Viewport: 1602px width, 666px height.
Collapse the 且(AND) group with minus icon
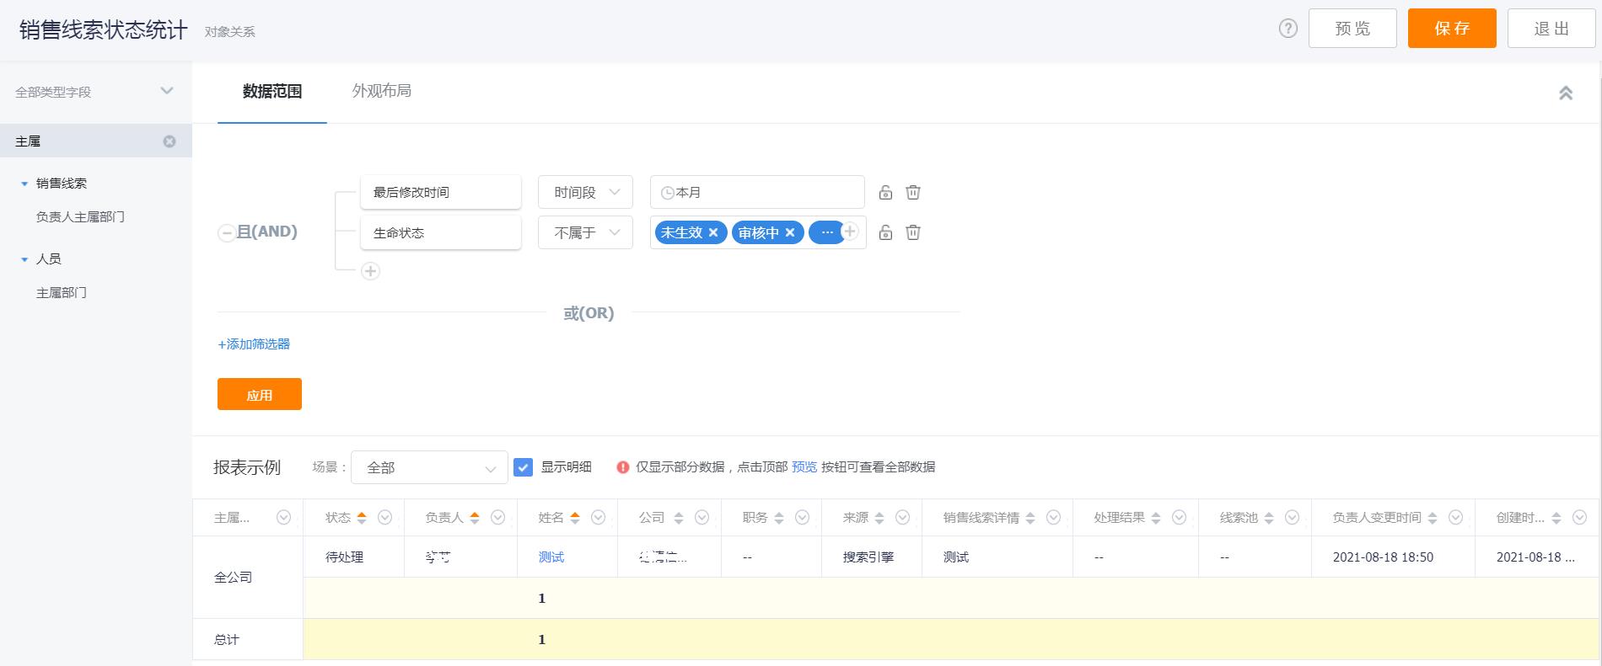tap(226, 233)
